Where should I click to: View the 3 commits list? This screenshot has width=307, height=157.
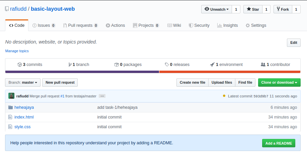pyautogui.click(x=30, y=65)
